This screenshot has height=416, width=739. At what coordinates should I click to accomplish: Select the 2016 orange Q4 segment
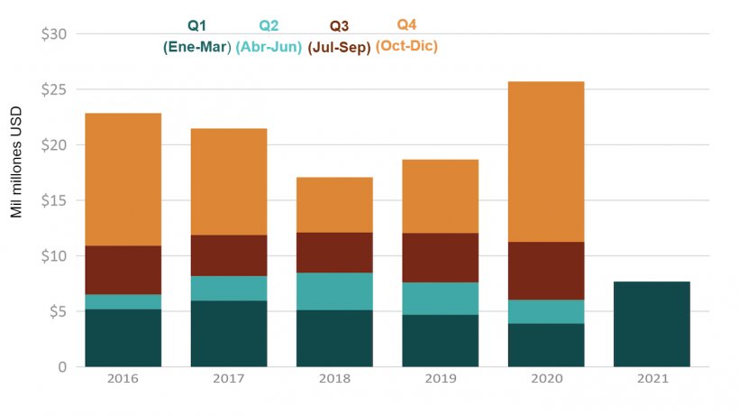point(123,180)
